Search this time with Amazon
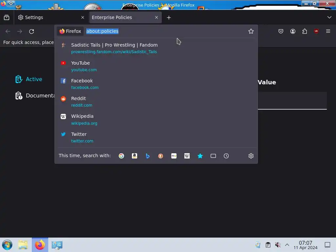This screenshot has width=336, height=252. (x=134, y=156)
